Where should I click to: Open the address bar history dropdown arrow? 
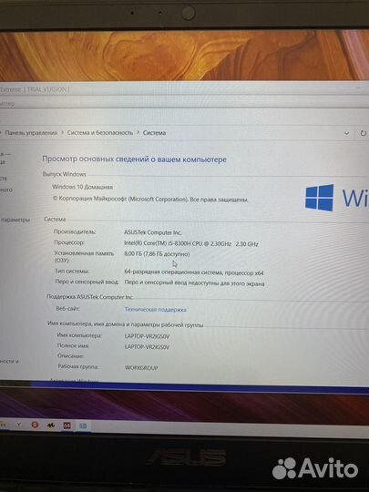[347, 133]
